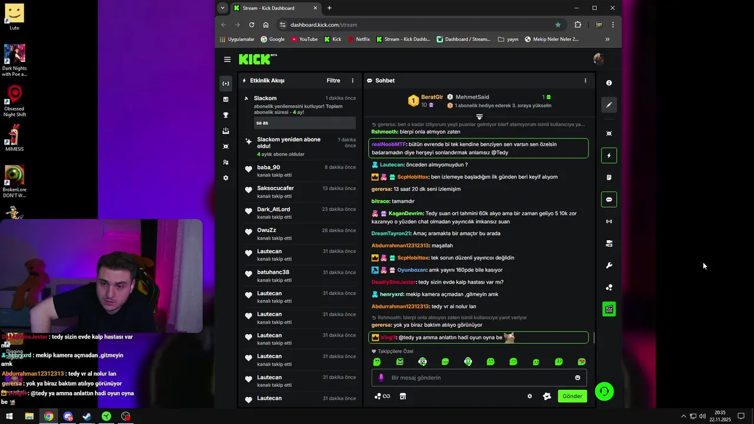Open Chrome three-dot menu
Image resolution: width=754 pixels, height=424 pixels.
(613, 25)
